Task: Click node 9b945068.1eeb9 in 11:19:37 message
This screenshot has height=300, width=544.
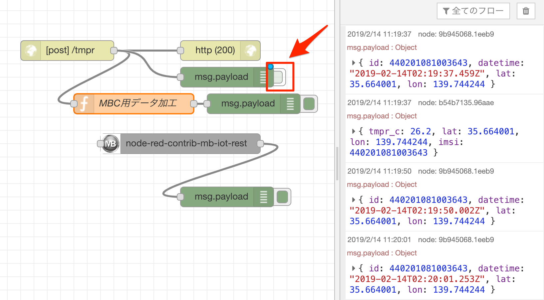Action: [456, 34]
